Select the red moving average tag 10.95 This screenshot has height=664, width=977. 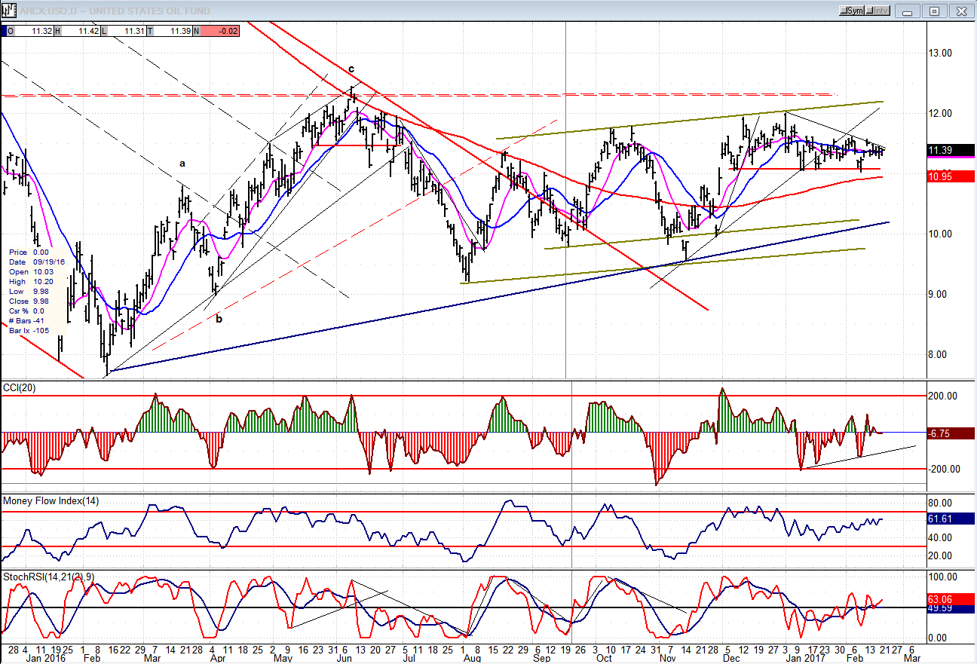click(x=951, y=176)
